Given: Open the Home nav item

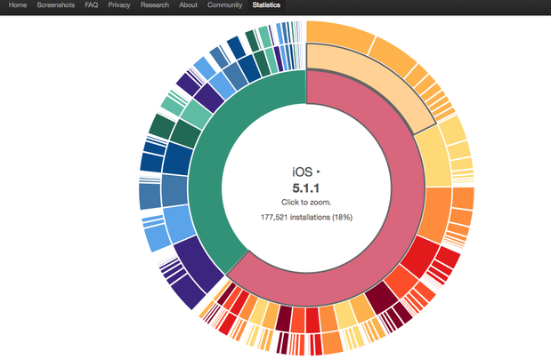Looking at the screenshot, I should click(18, 5).
